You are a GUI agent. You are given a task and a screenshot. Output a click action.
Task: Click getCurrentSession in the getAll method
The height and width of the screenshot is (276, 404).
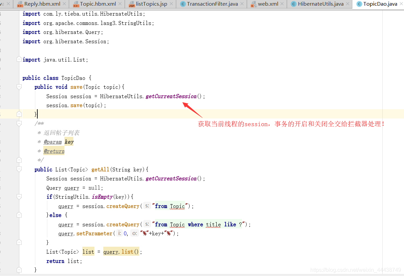coord(171,178)
